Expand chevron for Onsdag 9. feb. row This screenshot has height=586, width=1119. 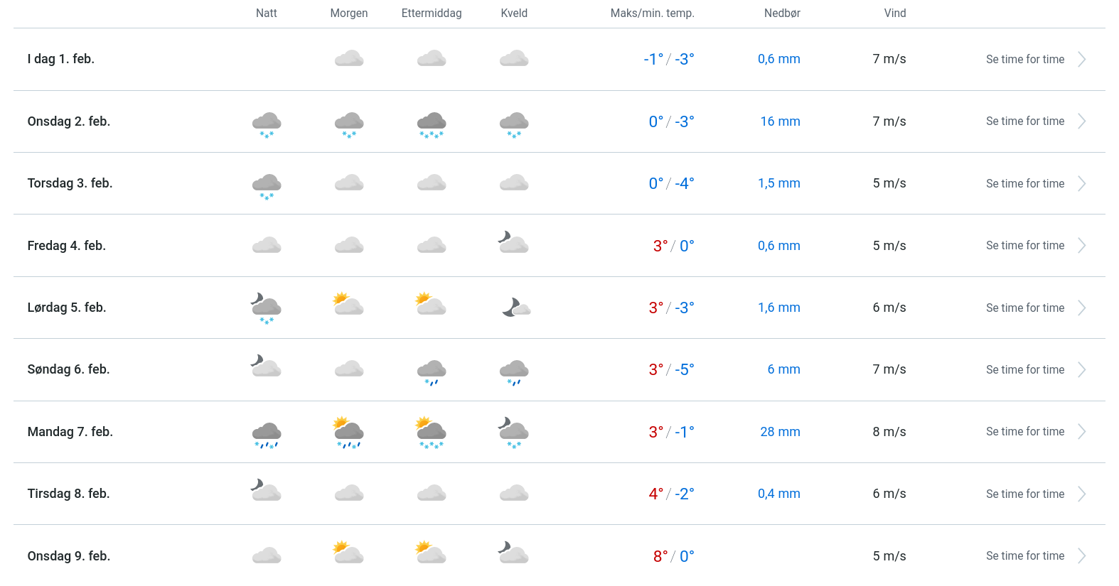pyautogui.click(x=1081, y=556)
